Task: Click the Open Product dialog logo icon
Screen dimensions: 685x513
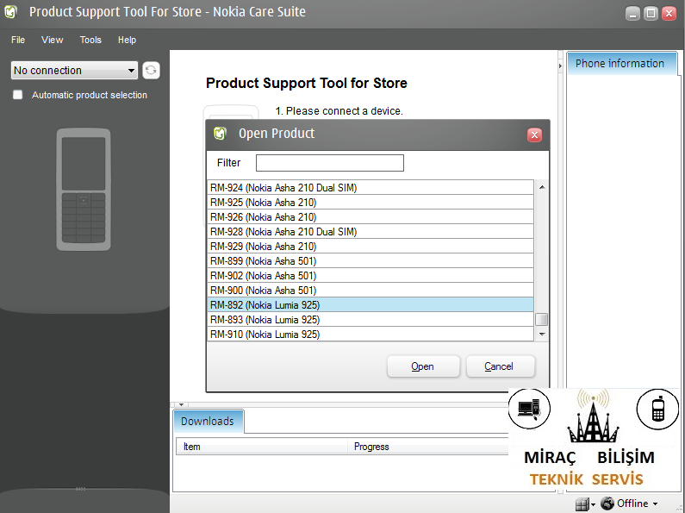Action: pyautogui.click(x=221, y=134)
